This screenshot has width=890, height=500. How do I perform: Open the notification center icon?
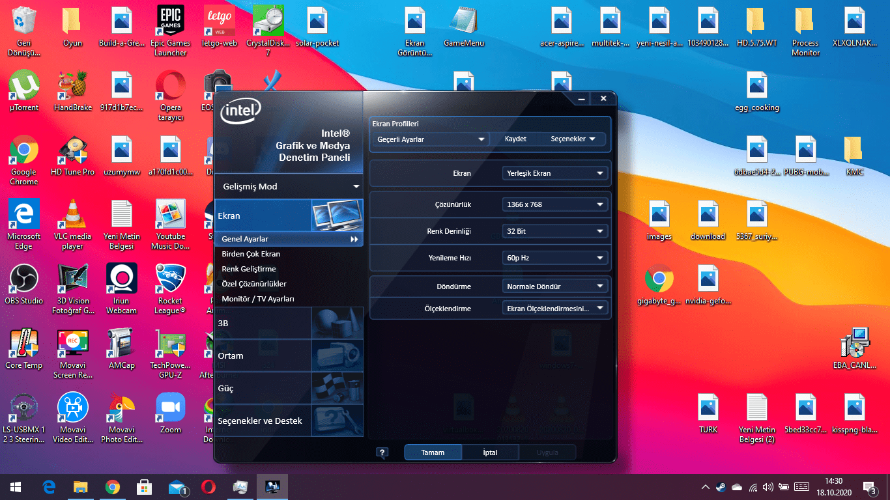coord(869,487)
